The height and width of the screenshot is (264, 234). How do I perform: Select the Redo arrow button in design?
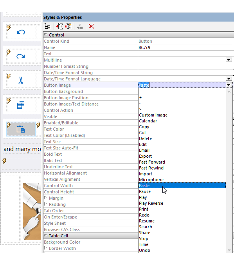(21, 56)
